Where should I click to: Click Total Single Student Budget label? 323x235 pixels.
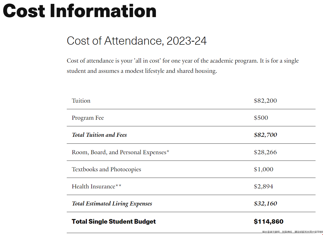114,221
